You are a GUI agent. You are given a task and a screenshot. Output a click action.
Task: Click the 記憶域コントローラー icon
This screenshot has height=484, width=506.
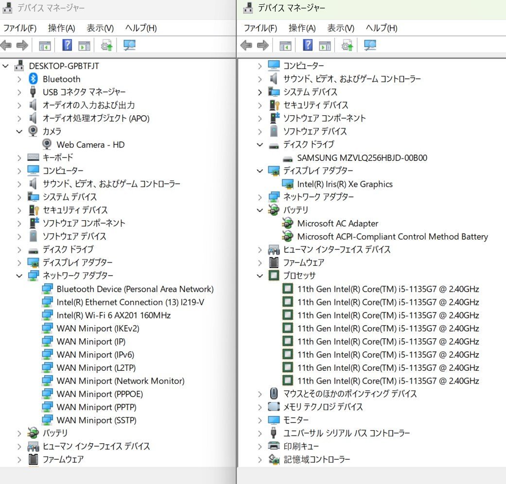pyautogui.click(x=274, y=459)
